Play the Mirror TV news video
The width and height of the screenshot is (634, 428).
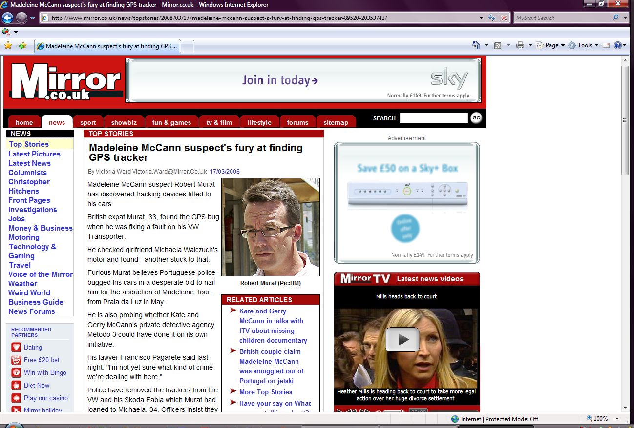click(x=402, y=339)
